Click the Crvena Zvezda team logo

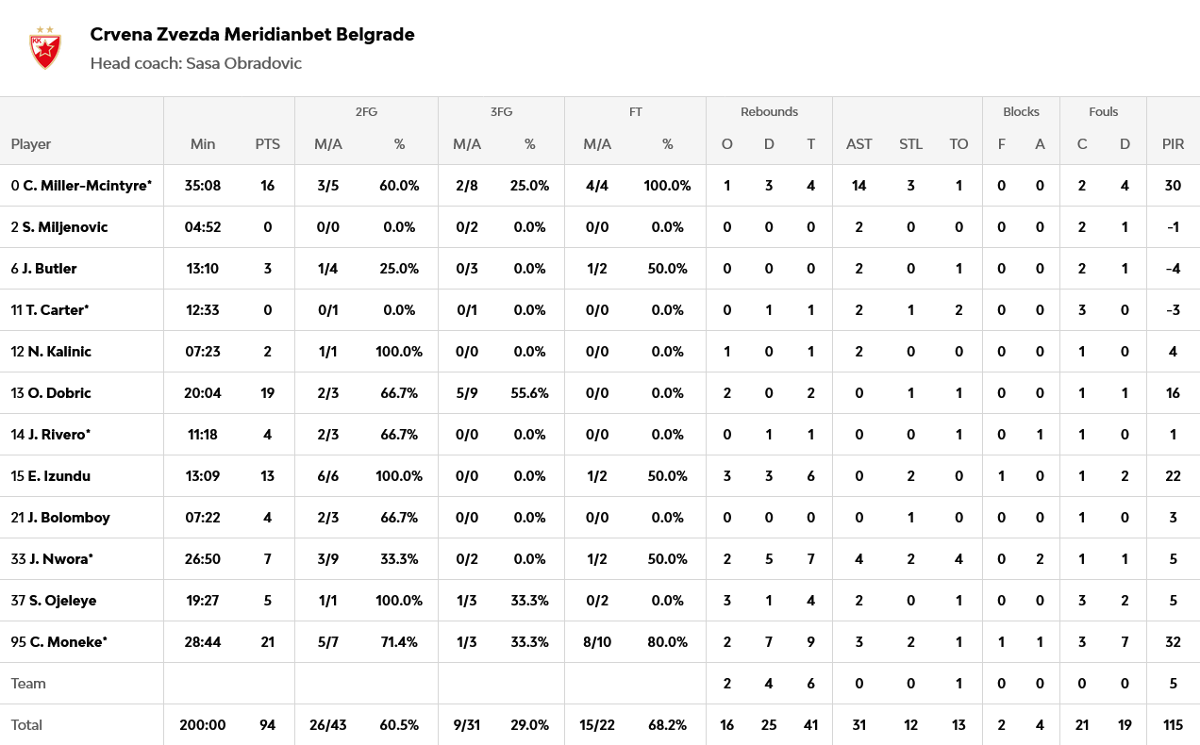coord(44,48)
